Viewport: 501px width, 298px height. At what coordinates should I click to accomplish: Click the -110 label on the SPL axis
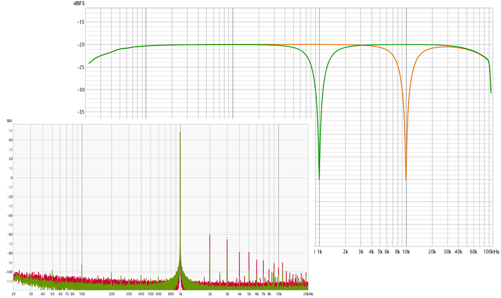pos(9,281)
